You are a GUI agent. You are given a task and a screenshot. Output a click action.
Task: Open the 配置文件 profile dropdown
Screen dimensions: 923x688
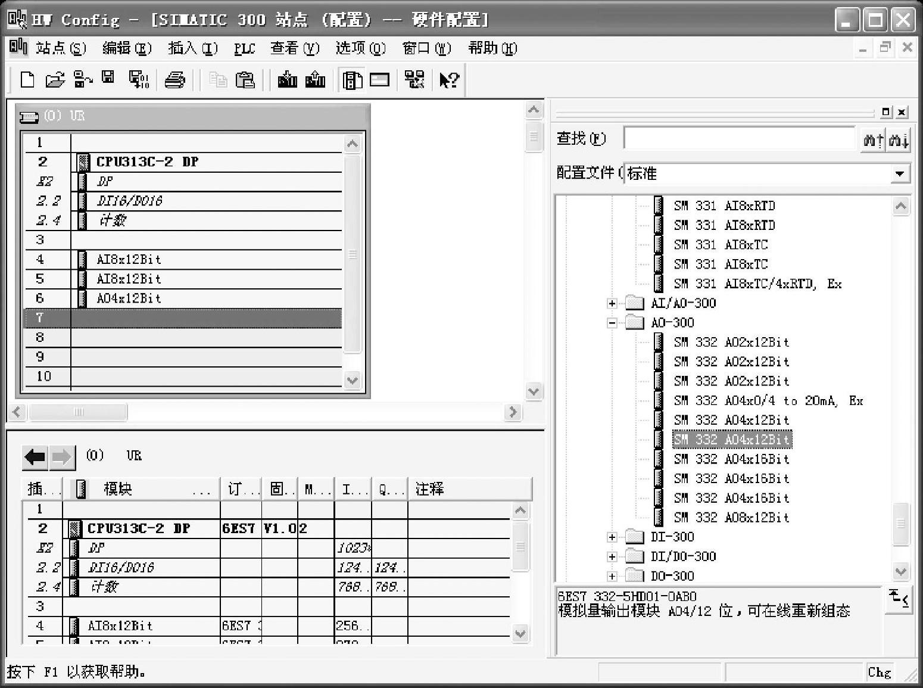[x=899, y=174]
